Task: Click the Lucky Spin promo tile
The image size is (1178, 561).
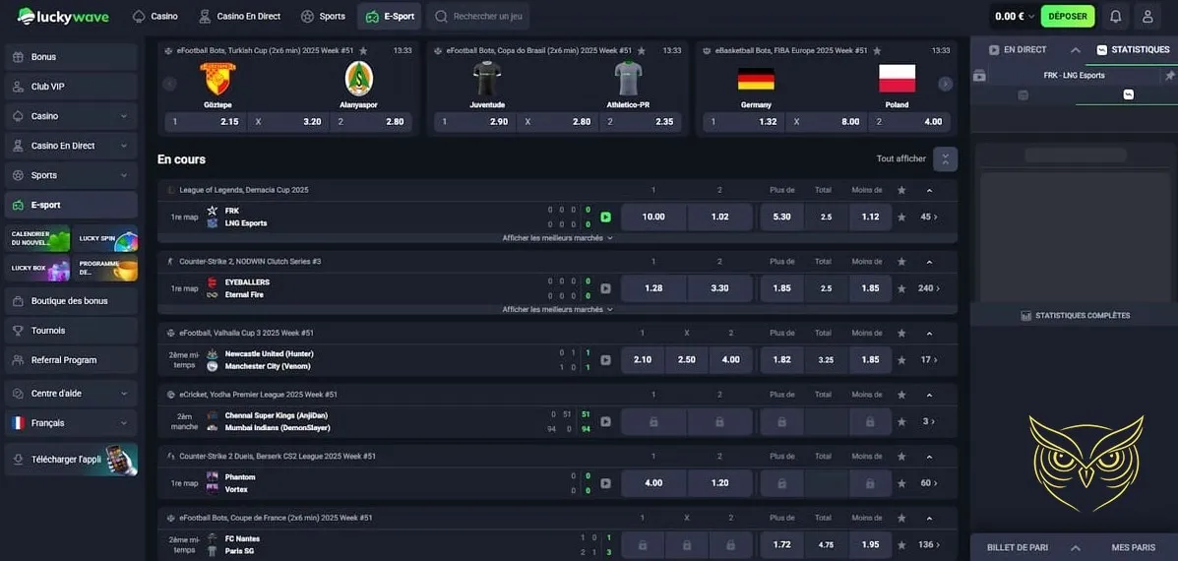Action: click(105, 239)
